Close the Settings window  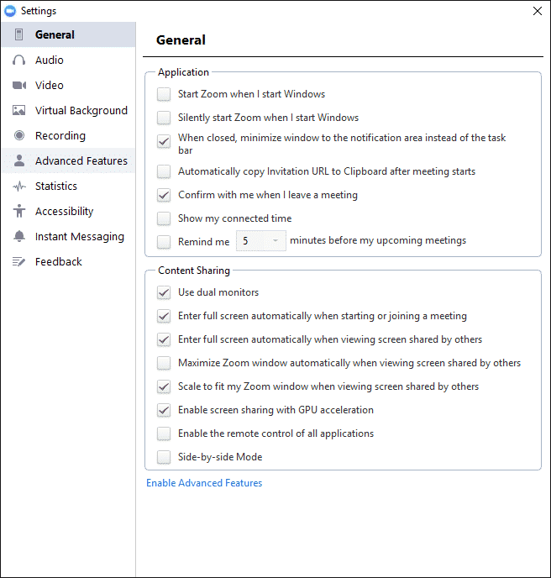click(538, 11)
